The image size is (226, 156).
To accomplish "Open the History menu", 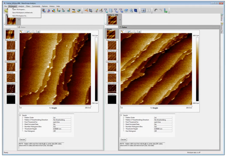I will (x=52, y=6).
